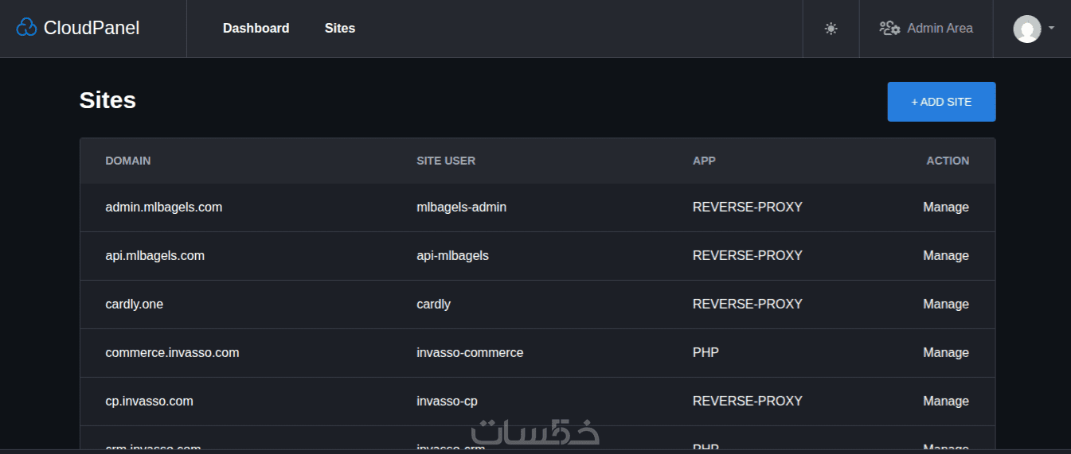Click the App column header
This screenshot has height=454, width=1071.
tap(704, 161)
